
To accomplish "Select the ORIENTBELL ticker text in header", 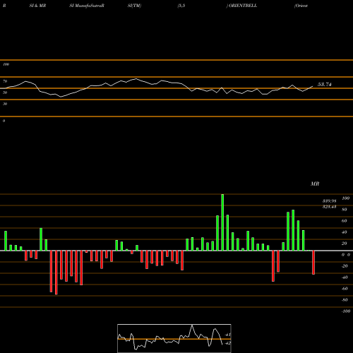I will pyautogui.click(x=243, y=6).
